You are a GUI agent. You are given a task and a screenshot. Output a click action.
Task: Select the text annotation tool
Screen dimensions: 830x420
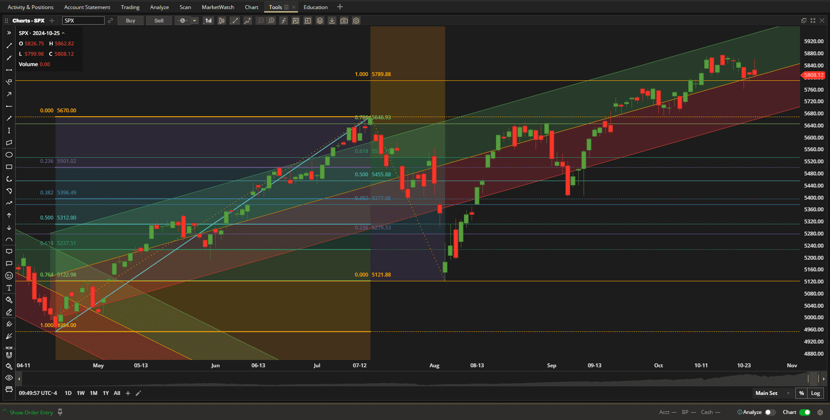click(9, 288)
